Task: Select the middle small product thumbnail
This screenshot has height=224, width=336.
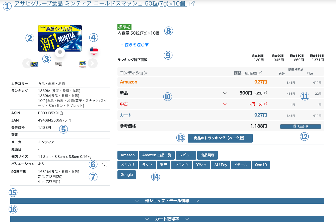Action: click(x=58, y=64)
